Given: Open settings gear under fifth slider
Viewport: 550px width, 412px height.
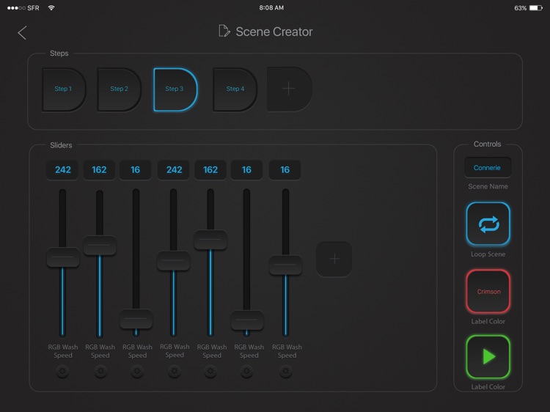Looking at the screenshot, I should tap(210, 371).
